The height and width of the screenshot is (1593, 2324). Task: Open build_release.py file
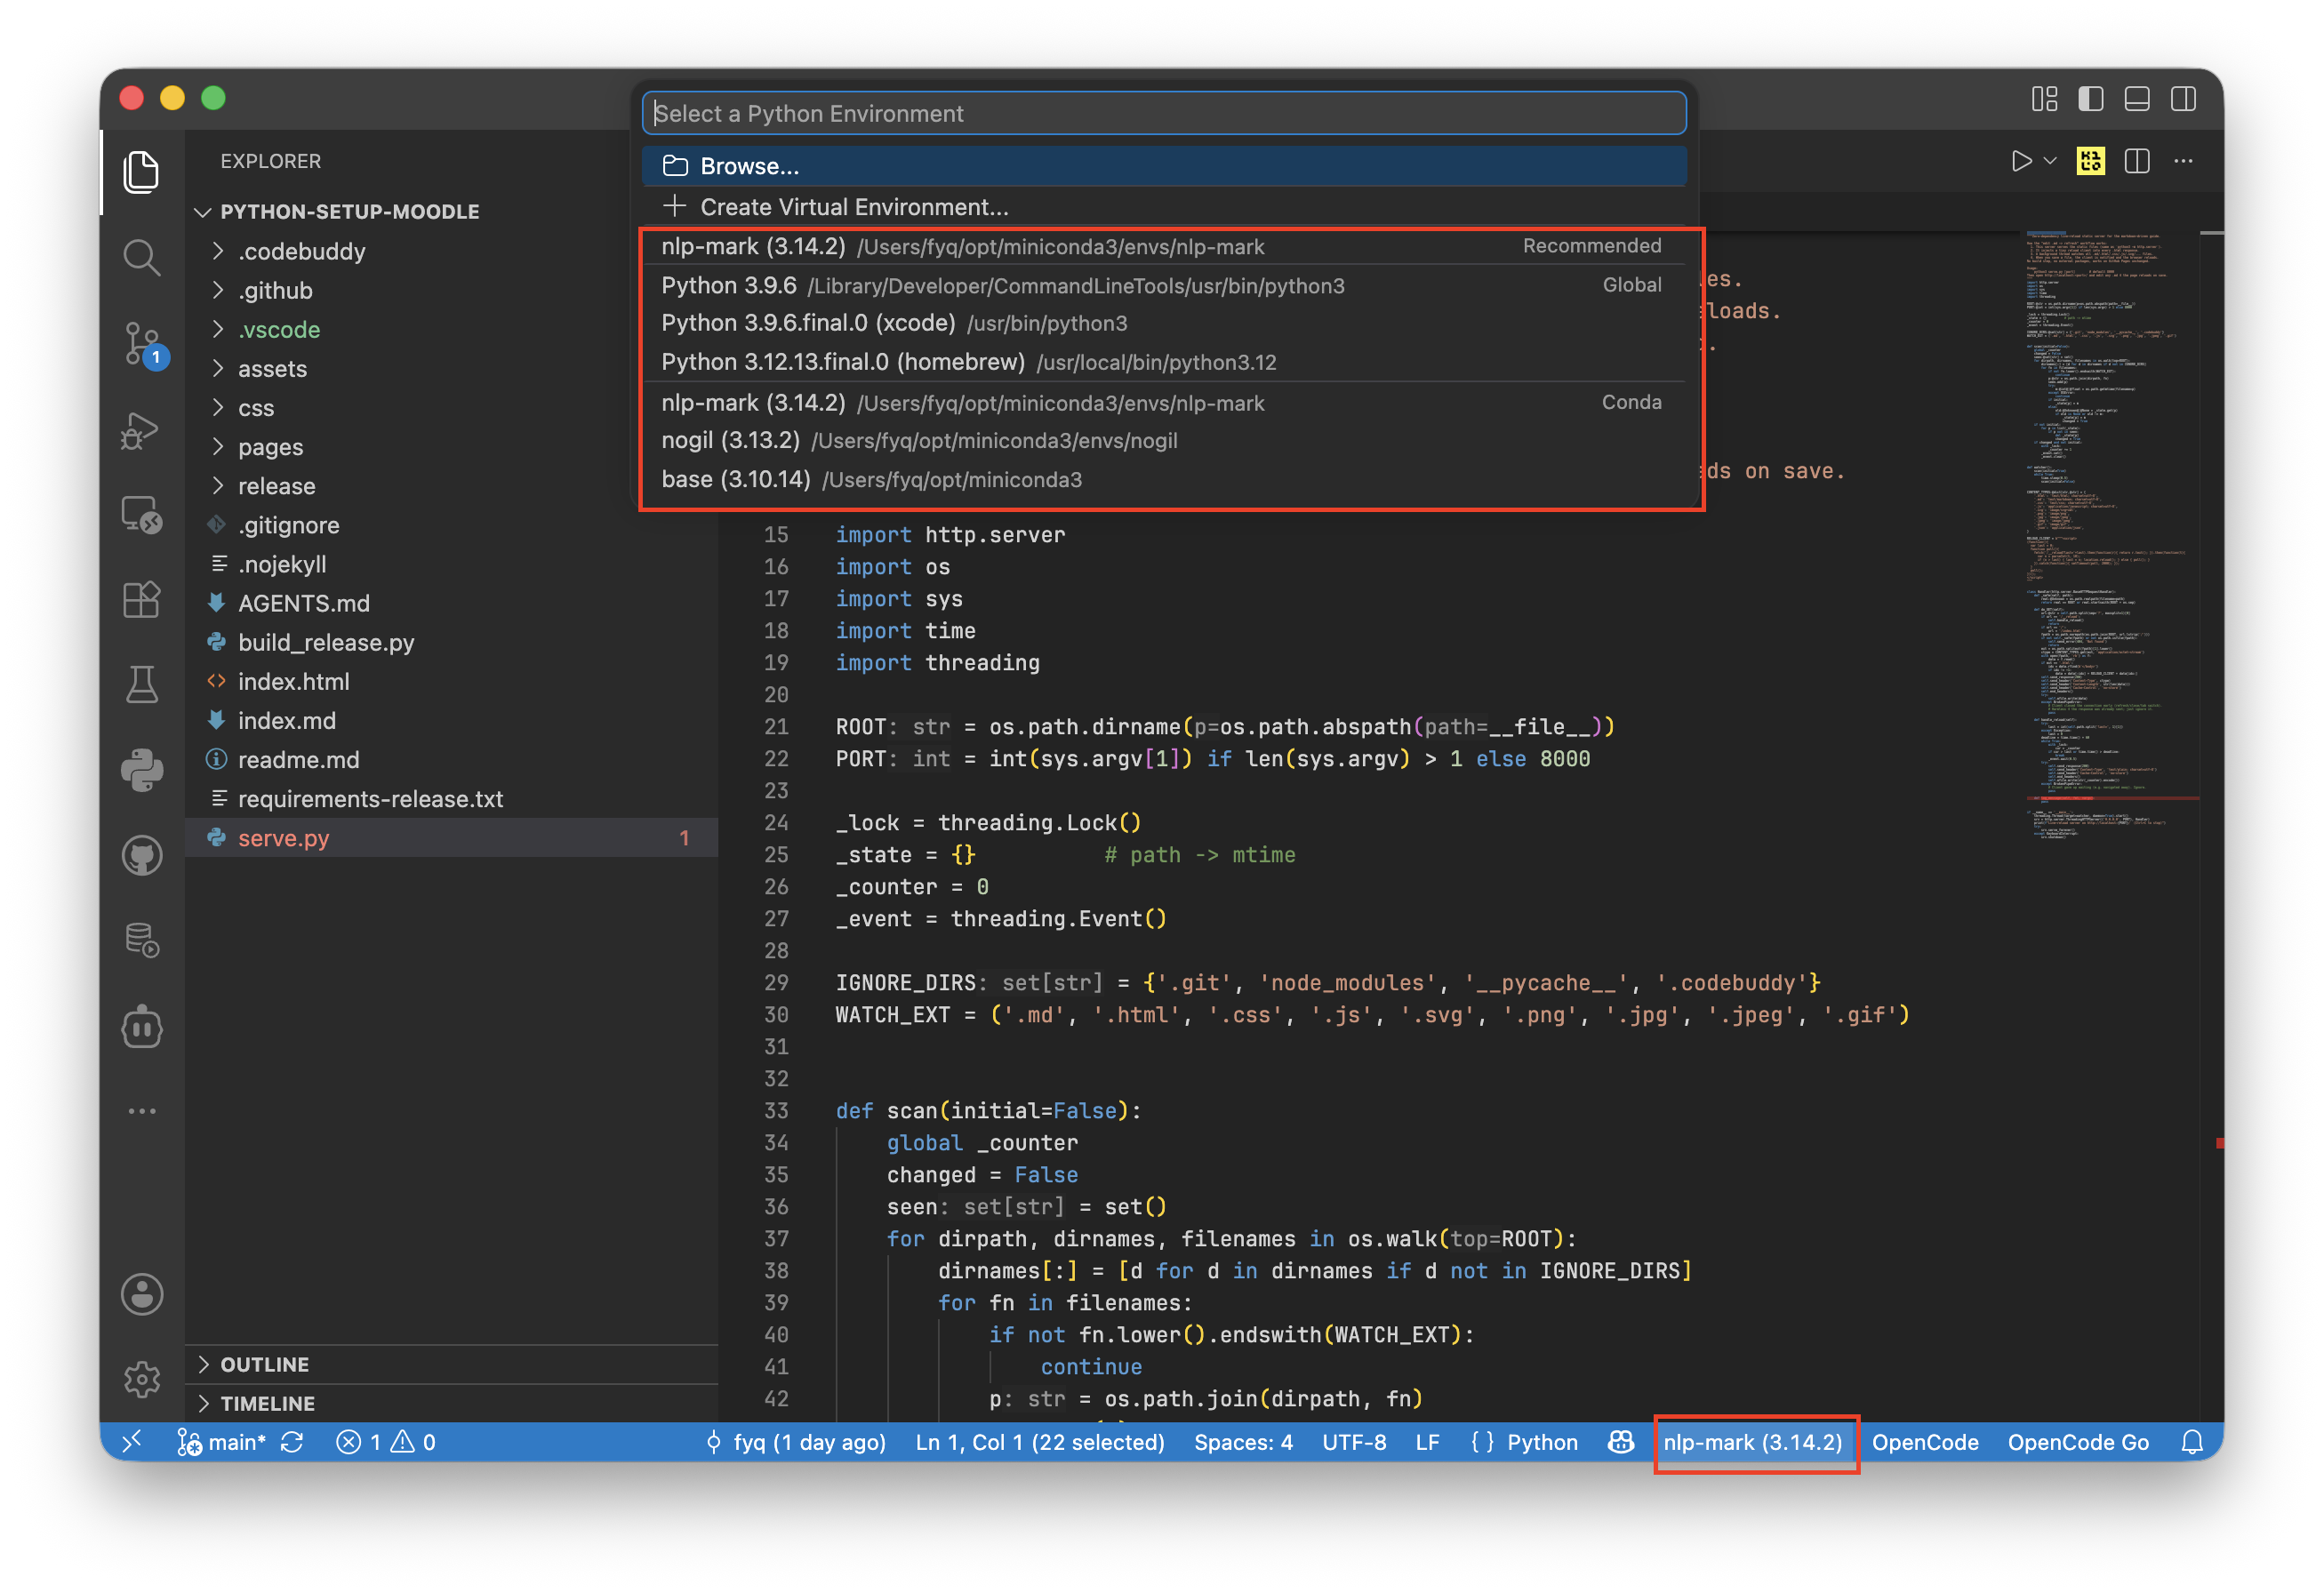[452, 642]
